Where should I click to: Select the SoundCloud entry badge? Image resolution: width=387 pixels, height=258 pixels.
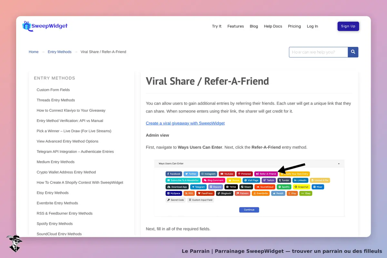coord(265,187)
